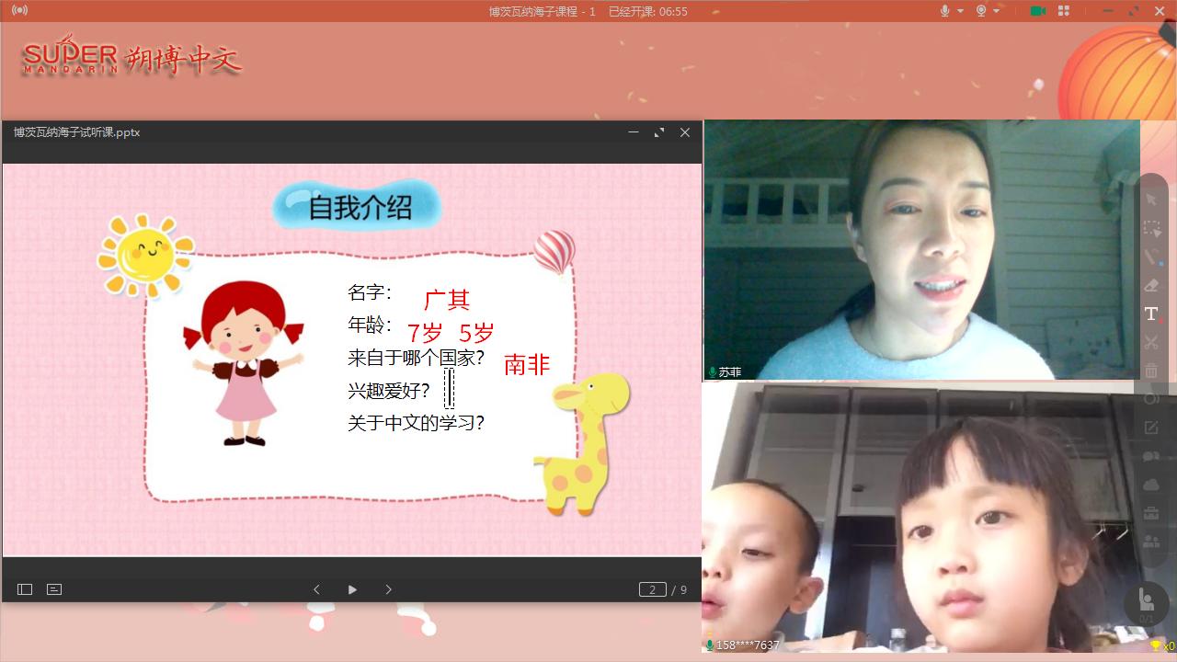Click the class timer 已经开课 06:55
The width and height of the screenshot is (1177, 662).
(x=648, y=11)
